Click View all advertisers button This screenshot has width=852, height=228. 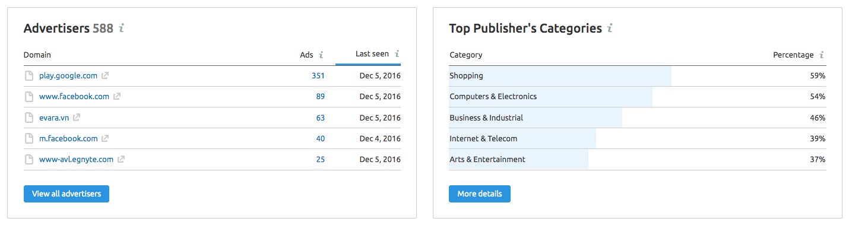[x=66, y=194]
